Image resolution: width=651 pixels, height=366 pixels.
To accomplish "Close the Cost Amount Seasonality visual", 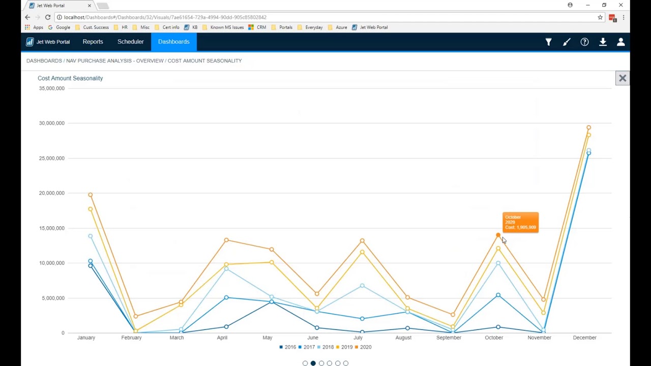I will pyautogui.click(x=623, y=78).
